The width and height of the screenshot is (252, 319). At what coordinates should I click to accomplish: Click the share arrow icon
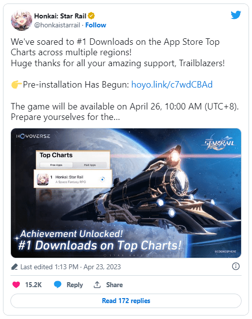click(x=97, y=285)
